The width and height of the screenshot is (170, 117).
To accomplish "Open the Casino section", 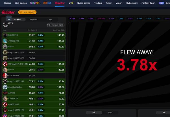I will click(x=7, y=3).
